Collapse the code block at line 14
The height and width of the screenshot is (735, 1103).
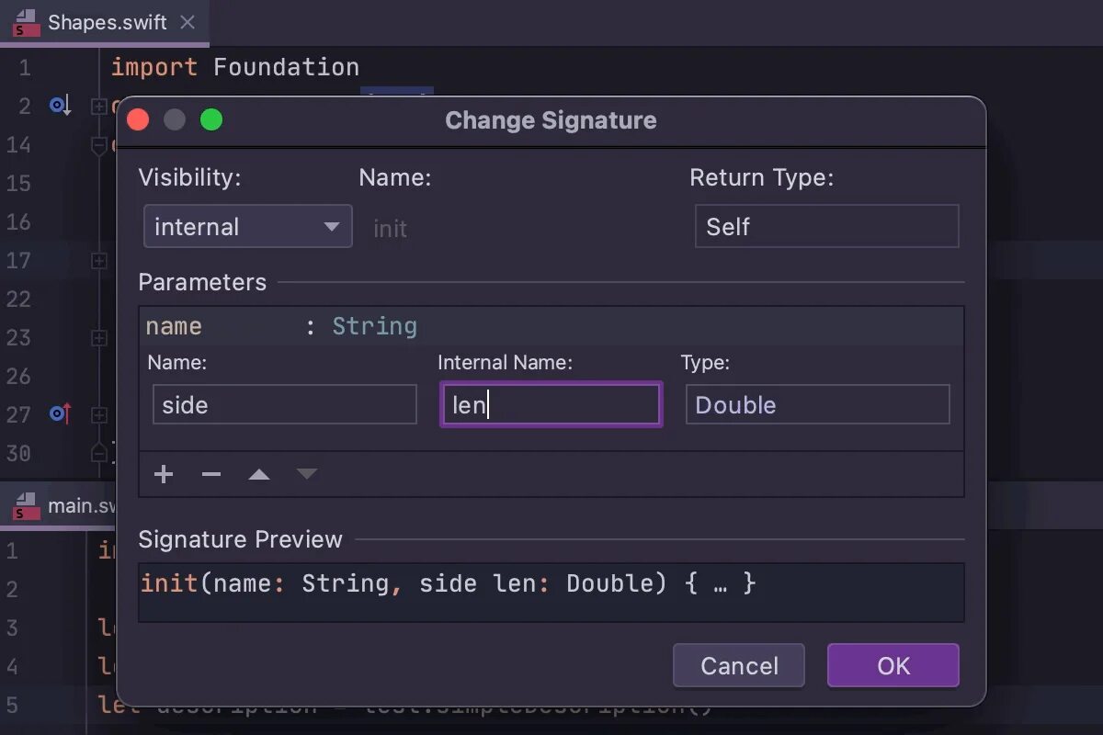pyautogui.click(x=98, y=145)
